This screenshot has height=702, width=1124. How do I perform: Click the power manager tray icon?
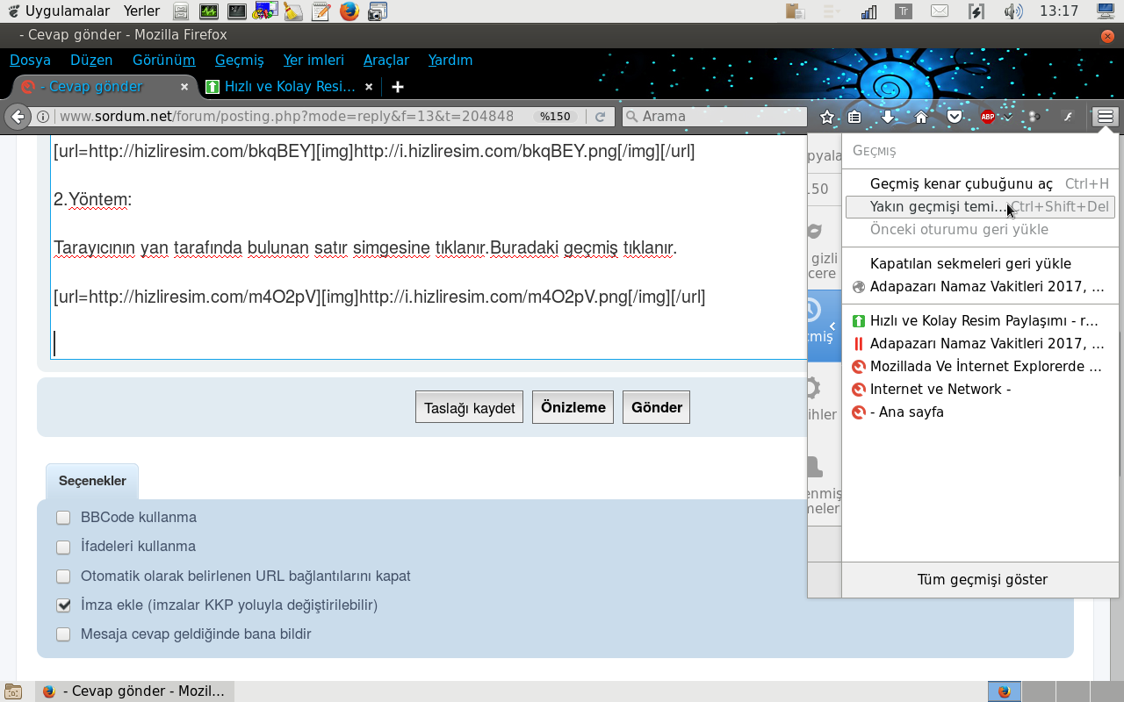976,11
